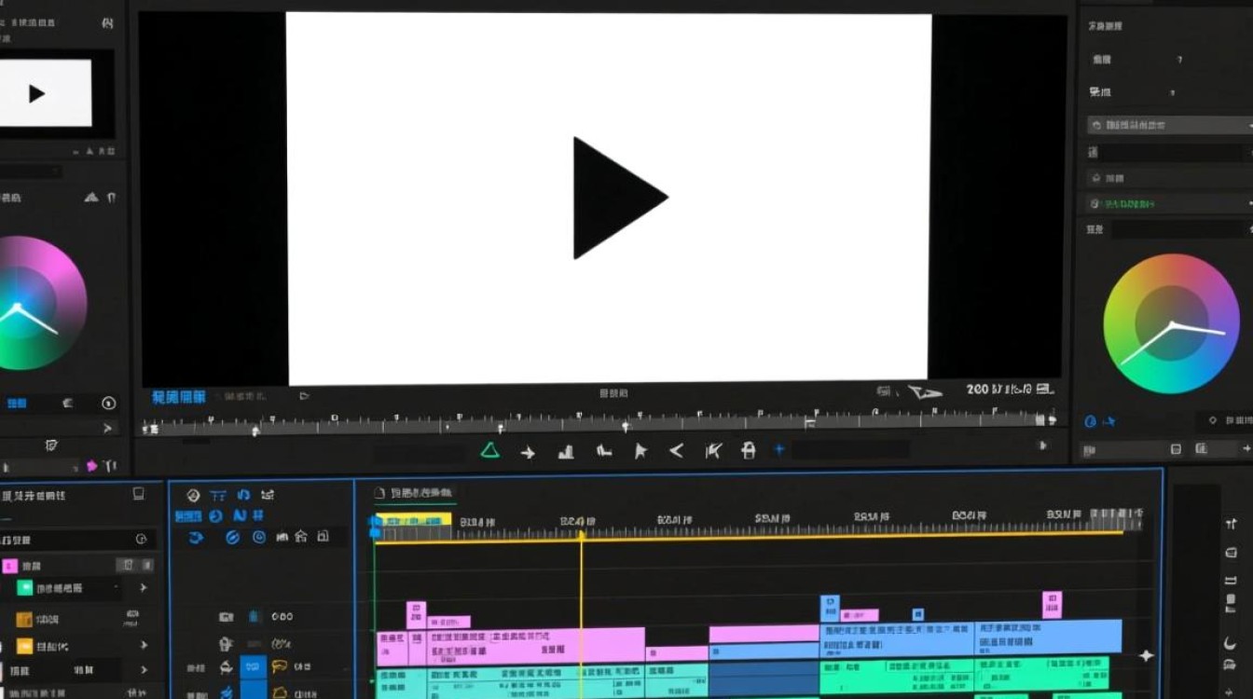This screenshot has width=1253, height=699.
Task: Click the orange speech-bubble icon on third track
Action: click(279, 666)
